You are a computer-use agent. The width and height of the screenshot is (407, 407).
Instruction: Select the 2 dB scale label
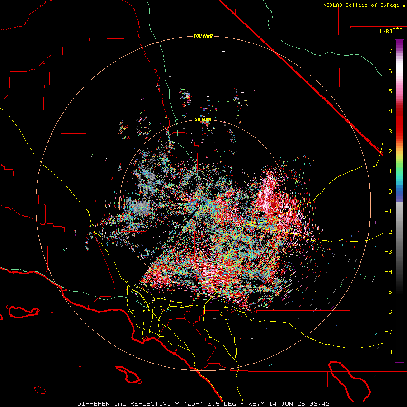click(390, 151)
